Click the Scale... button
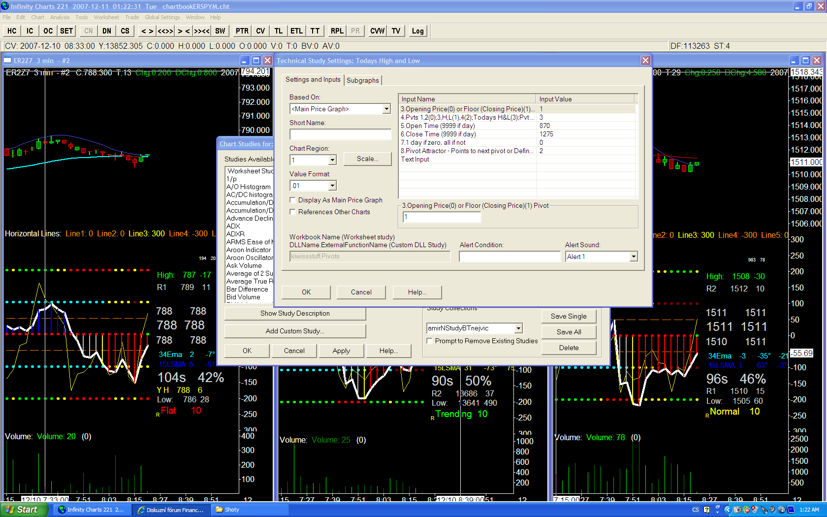 pyautogui.click(x=367, y=159)
